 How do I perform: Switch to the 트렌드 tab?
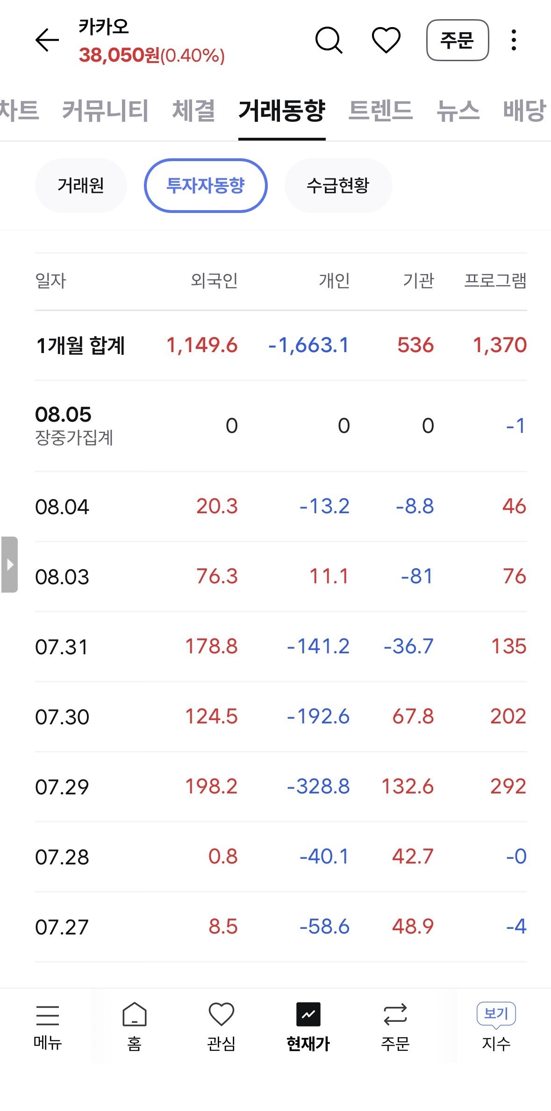[x=380, y=111]
